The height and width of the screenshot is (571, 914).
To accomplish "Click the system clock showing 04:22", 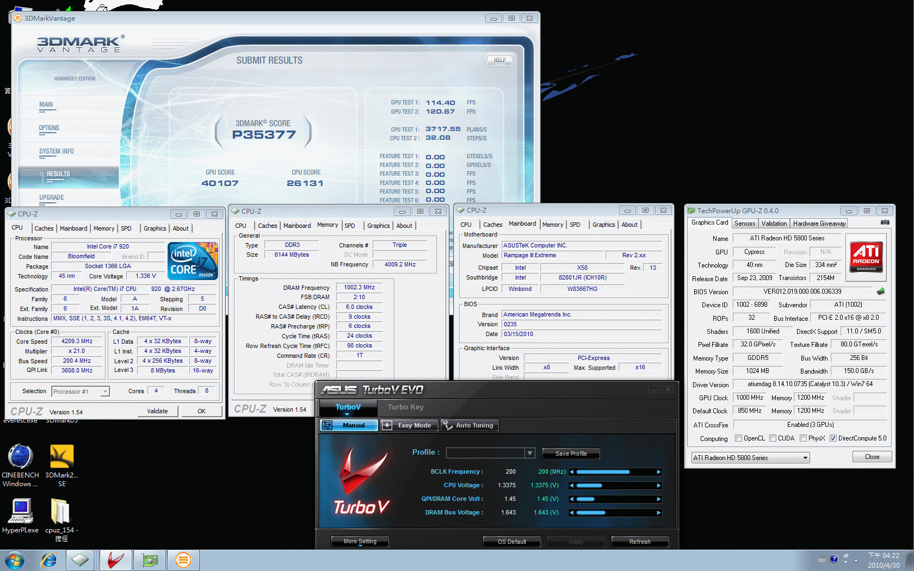I will [x=884, y=556].
